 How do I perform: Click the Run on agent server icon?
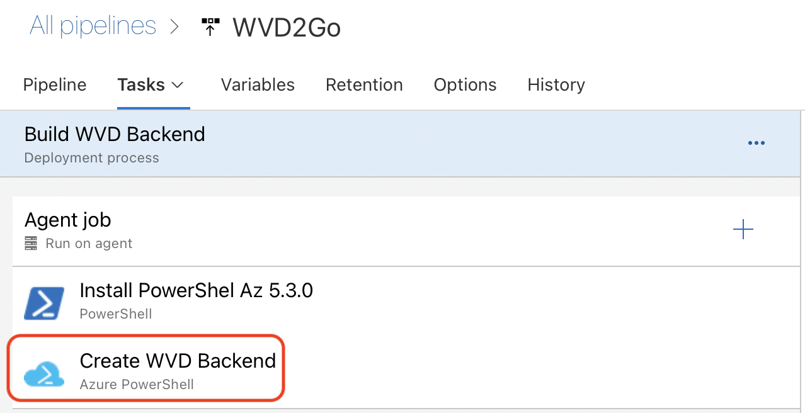31,243
